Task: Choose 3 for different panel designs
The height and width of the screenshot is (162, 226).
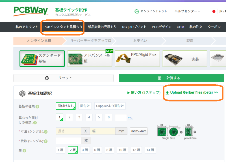Action: tap(79, 117)
